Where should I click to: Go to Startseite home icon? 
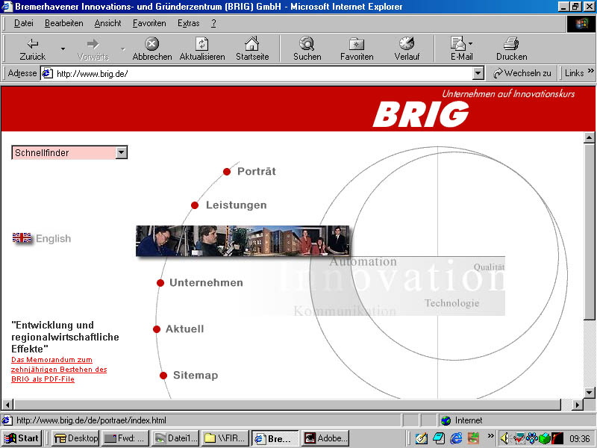click(x=251, y=43)
